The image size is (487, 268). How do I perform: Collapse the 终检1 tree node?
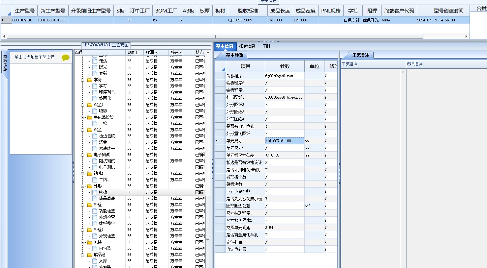point(83,230)
